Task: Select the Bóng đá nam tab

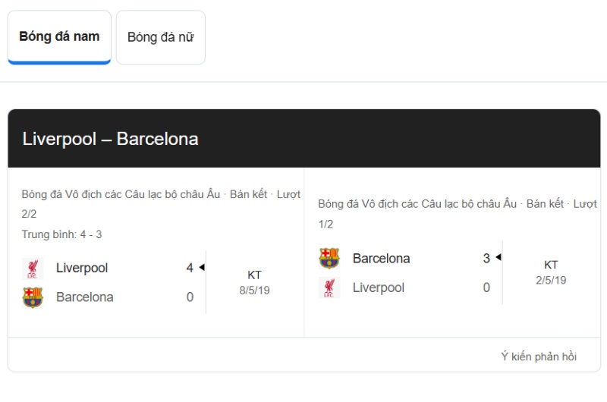Action: (x=59, y=37)
